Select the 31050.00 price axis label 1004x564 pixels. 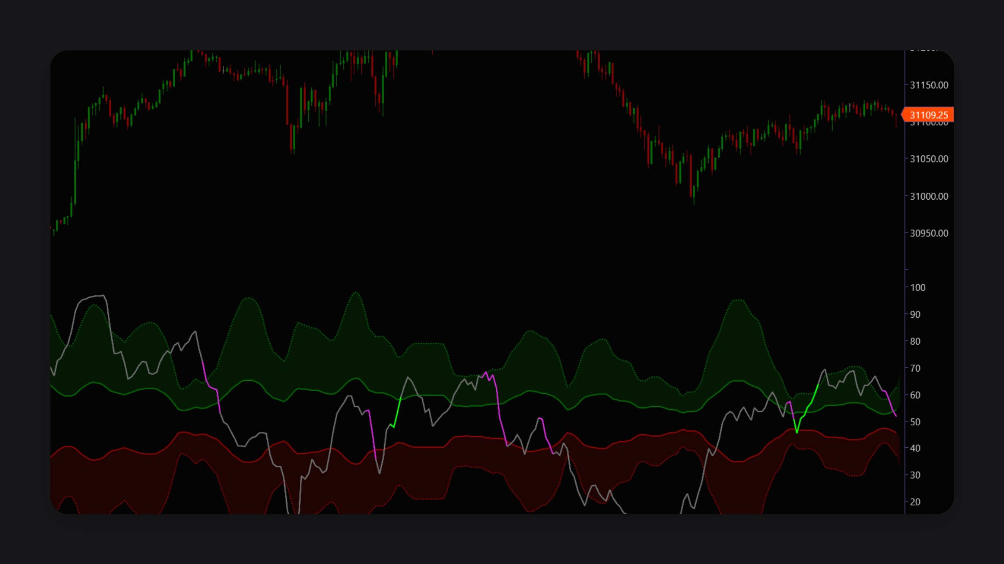click(x=929, y=159)
